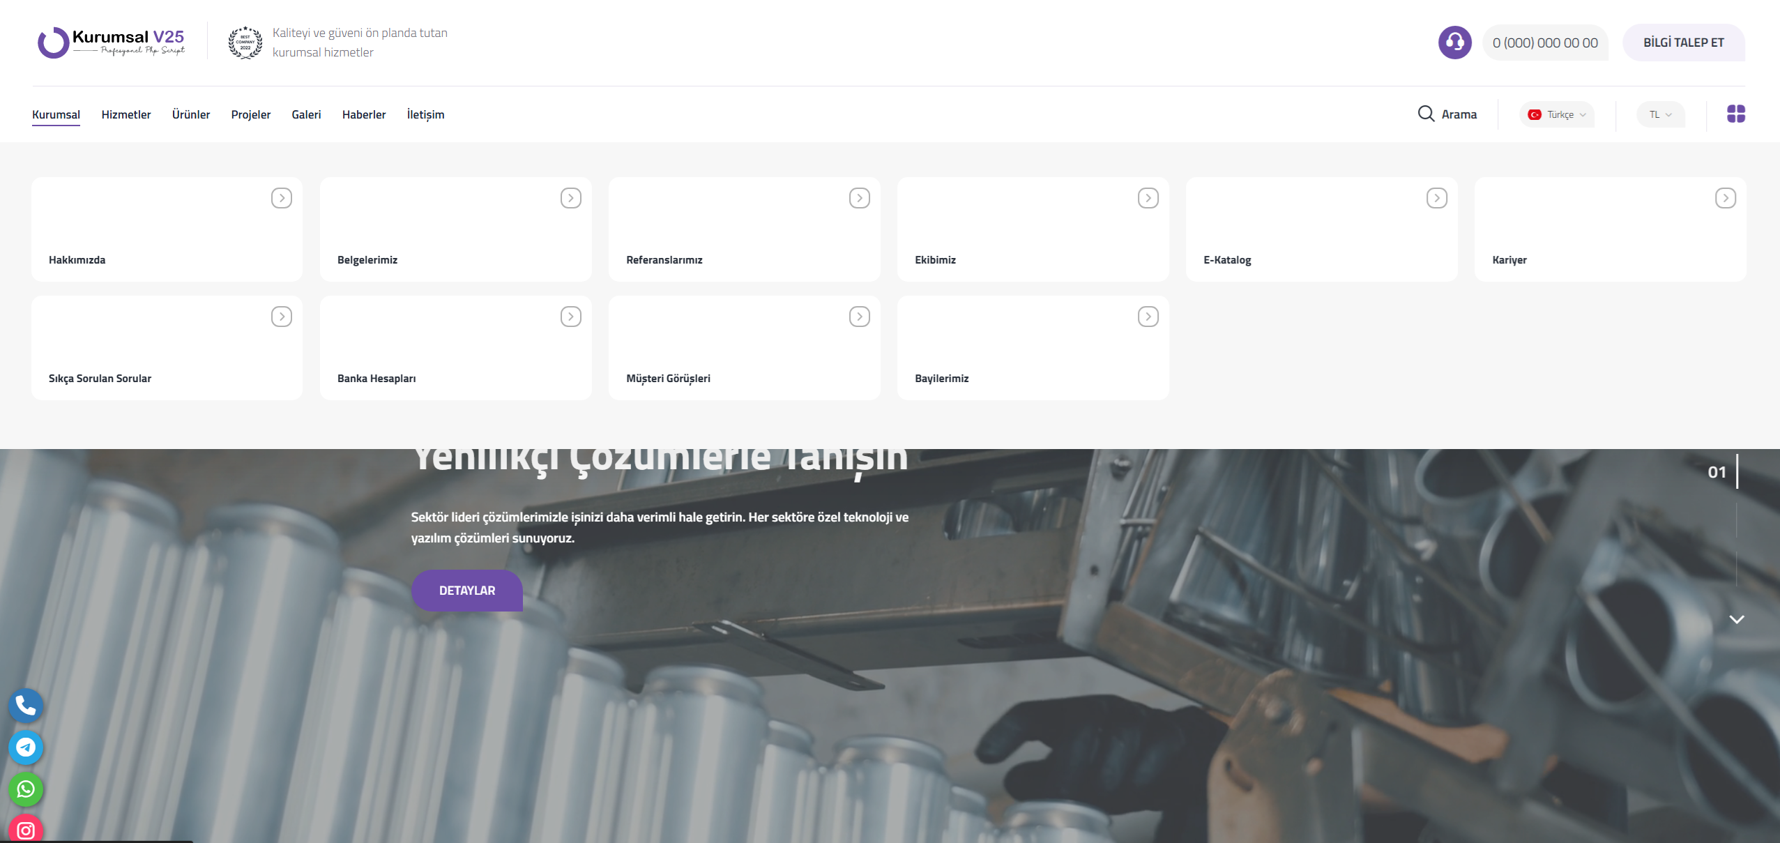1780x843 pixels.
Task: Click the blue phone call icon
Action: pos(26,706)
